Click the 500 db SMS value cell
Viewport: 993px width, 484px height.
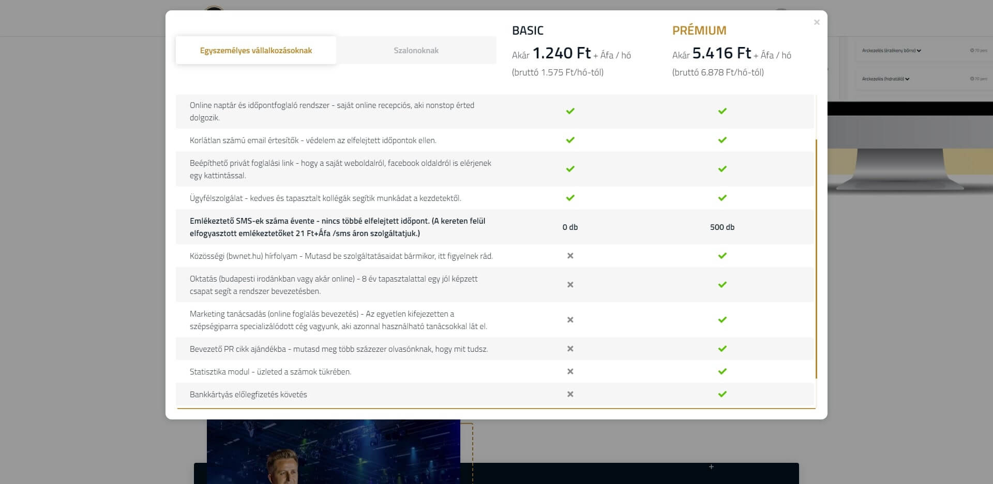[722, 227]
